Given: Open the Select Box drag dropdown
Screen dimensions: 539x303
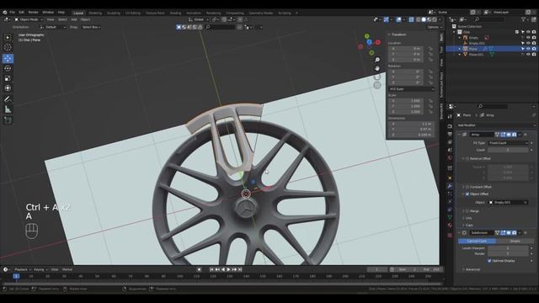Looking at the screenshot, I should point(91,27).
